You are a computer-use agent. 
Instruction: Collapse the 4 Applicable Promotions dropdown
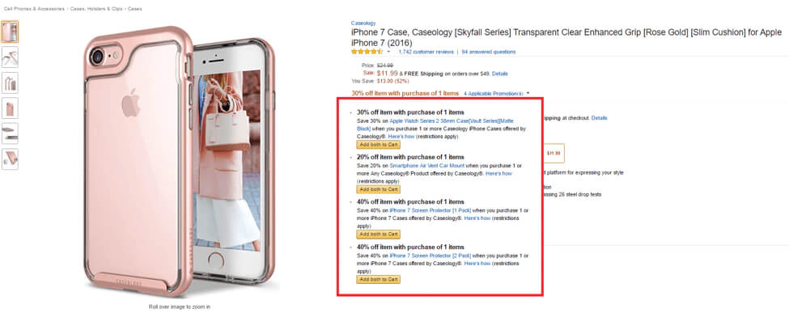(x=496, y=94)
